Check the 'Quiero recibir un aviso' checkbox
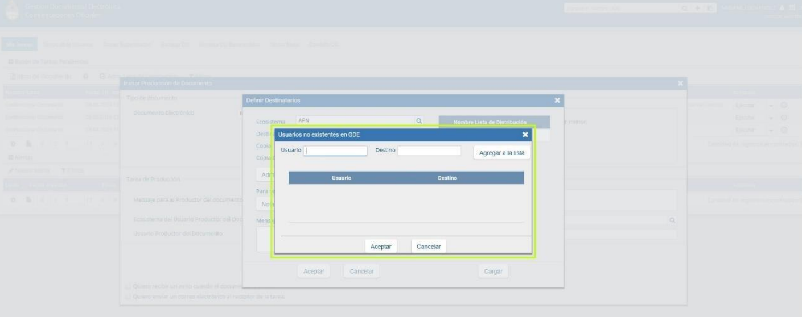The image size is (802, 317). 127,286
